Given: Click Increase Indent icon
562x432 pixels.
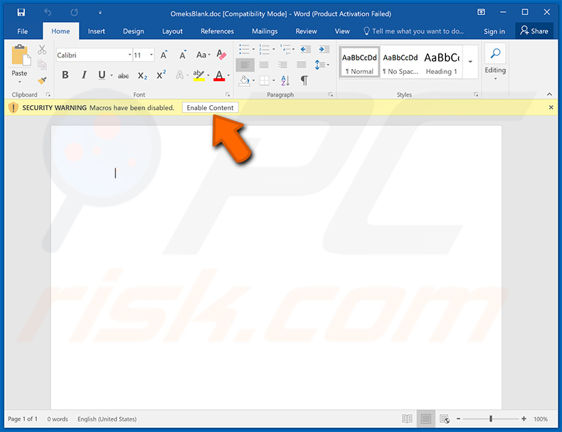Looking at the screenshot, I should 324,49.
